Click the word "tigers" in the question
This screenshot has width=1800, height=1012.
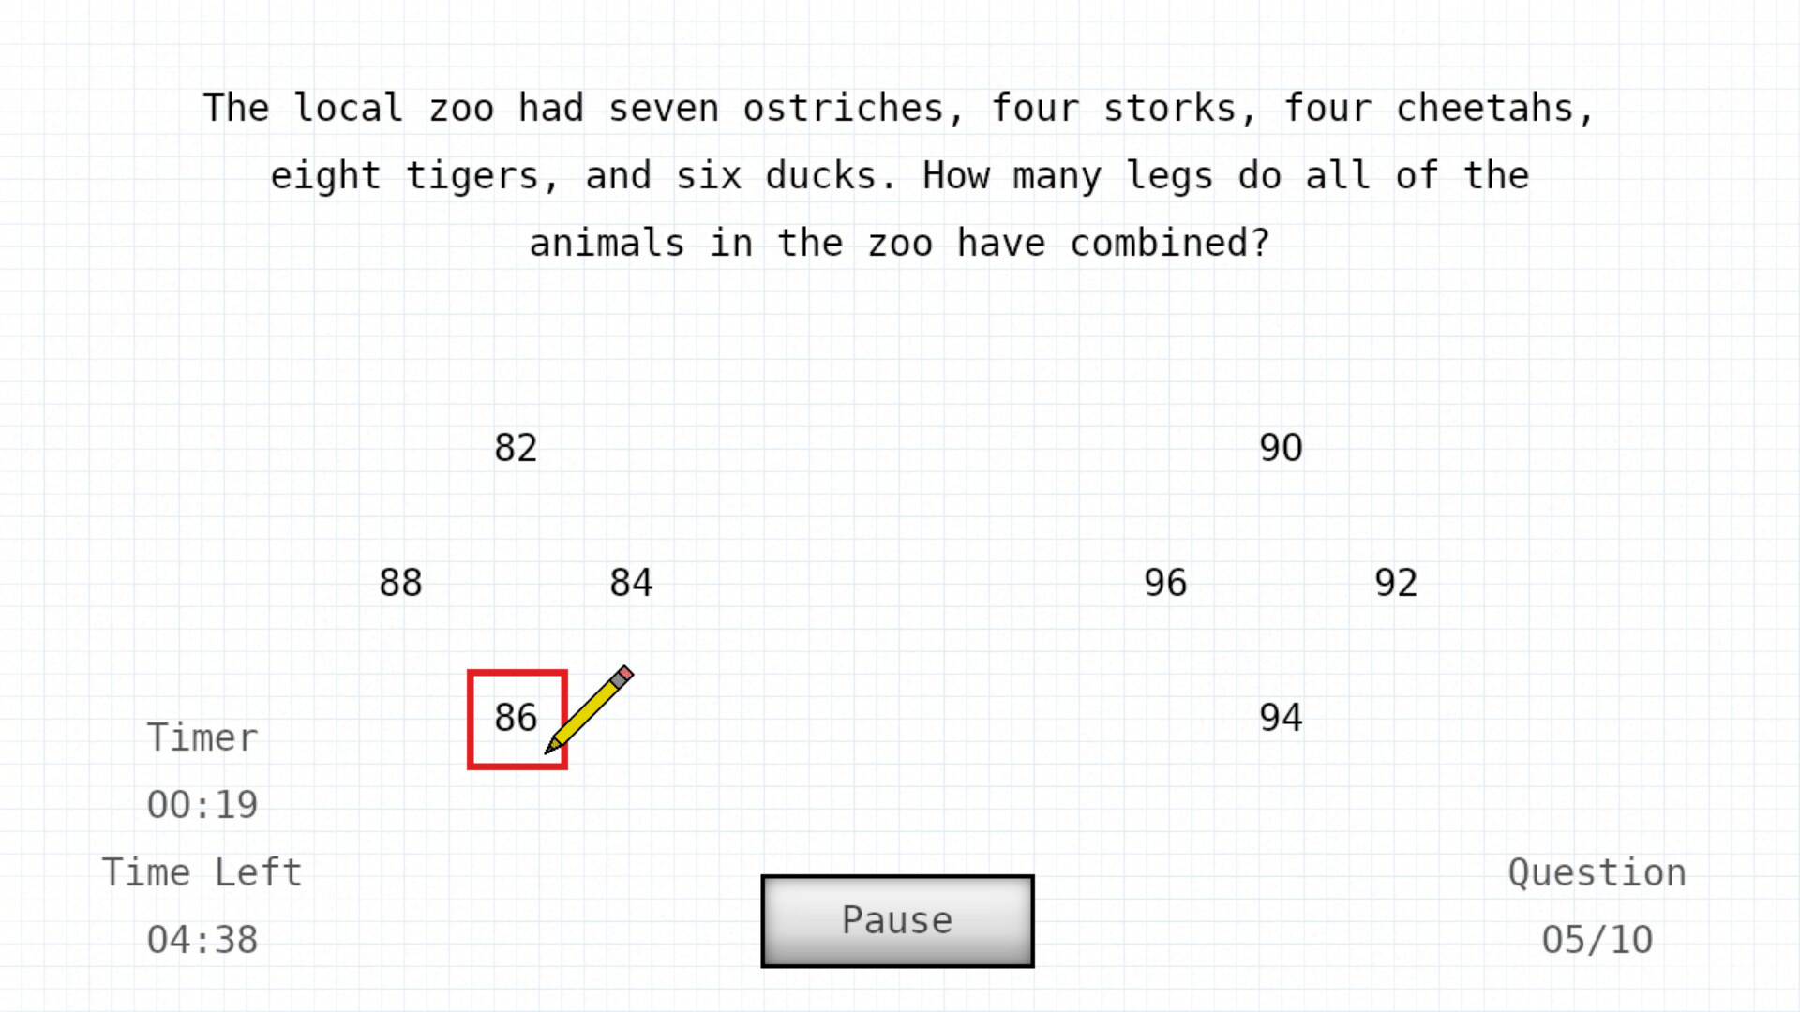tap(472, 176)
